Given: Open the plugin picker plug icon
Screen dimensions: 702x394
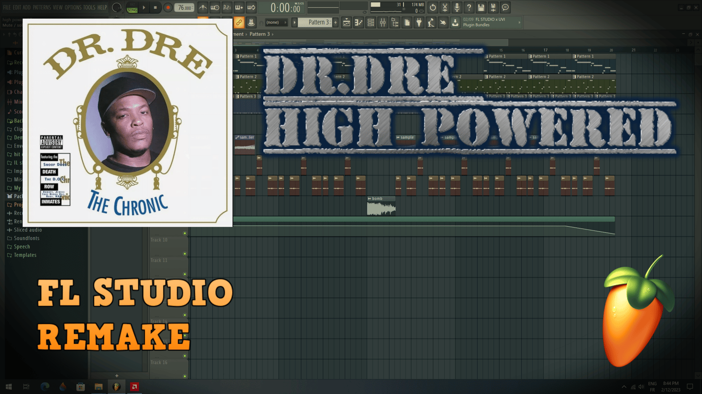Looking at the screenshot, I should click(419, 22).
